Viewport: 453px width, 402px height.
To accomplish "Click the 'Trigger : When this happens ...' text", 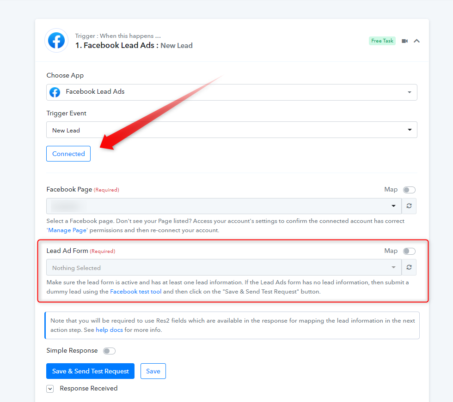I will 118,36.
